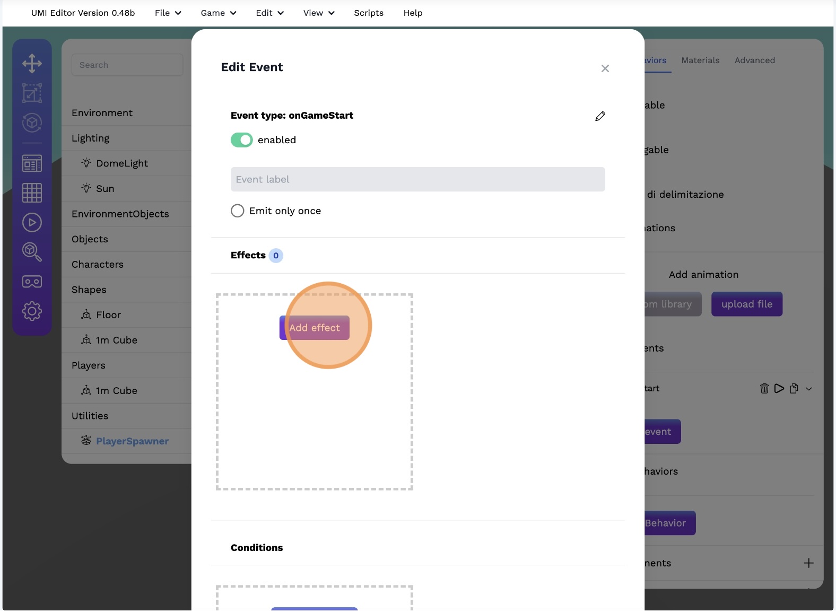Select the Emit only once option
The width and height of the screenshot is (836, 612).
(238, 211)
